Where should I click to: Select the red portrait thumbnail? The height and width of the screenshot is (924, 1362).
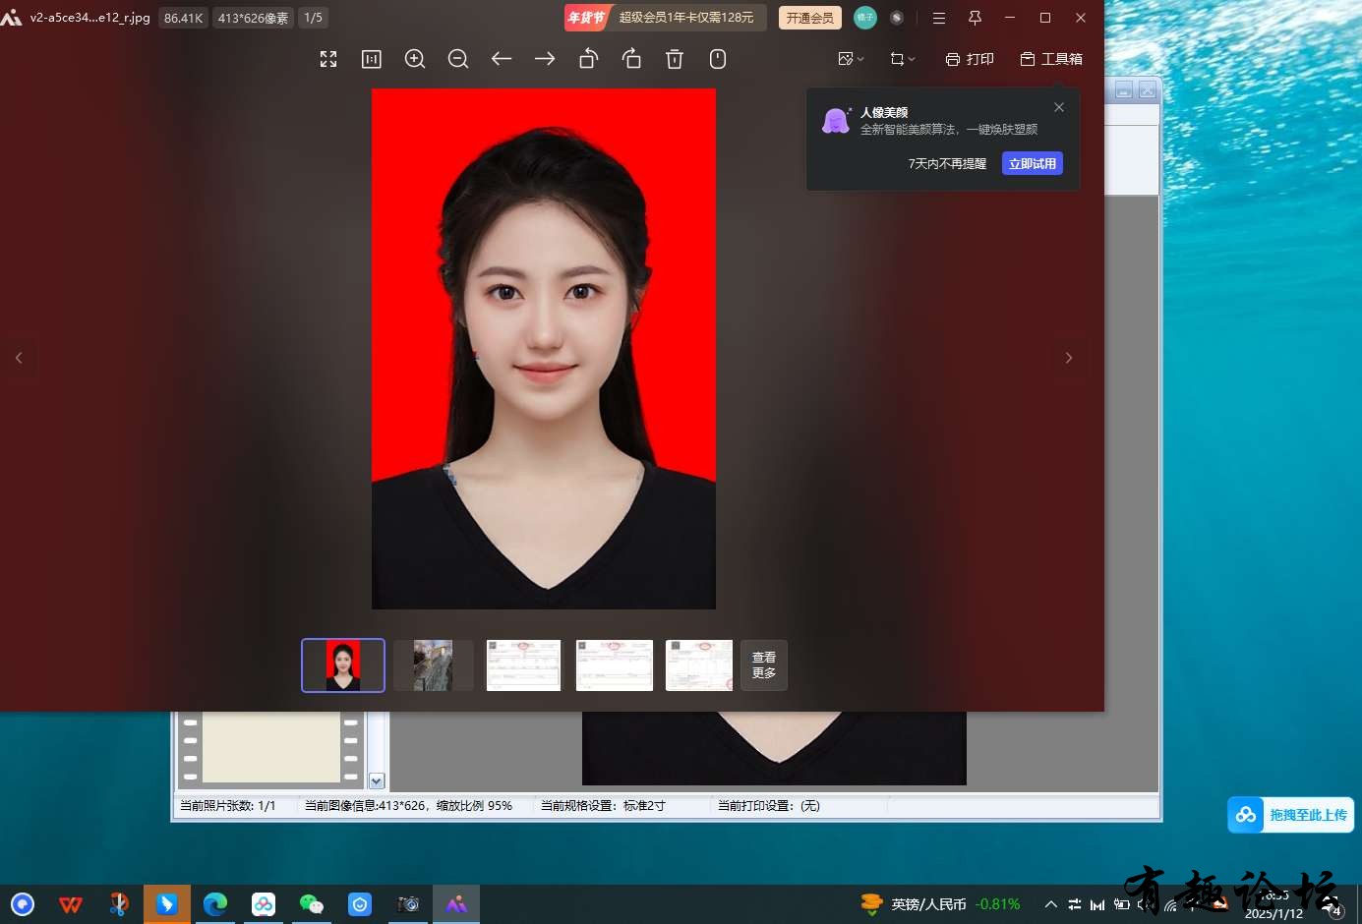[x=343, y=665]
